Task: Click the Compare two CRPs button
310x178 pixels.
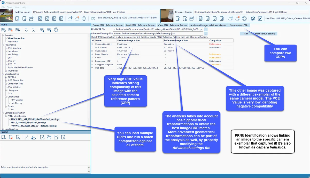Action: point(239,25)
